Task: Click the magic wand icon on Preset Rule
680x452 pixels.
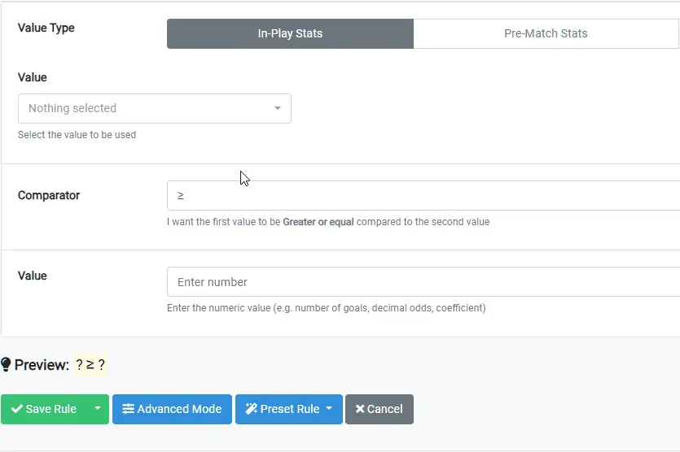Action: (251, 409)
